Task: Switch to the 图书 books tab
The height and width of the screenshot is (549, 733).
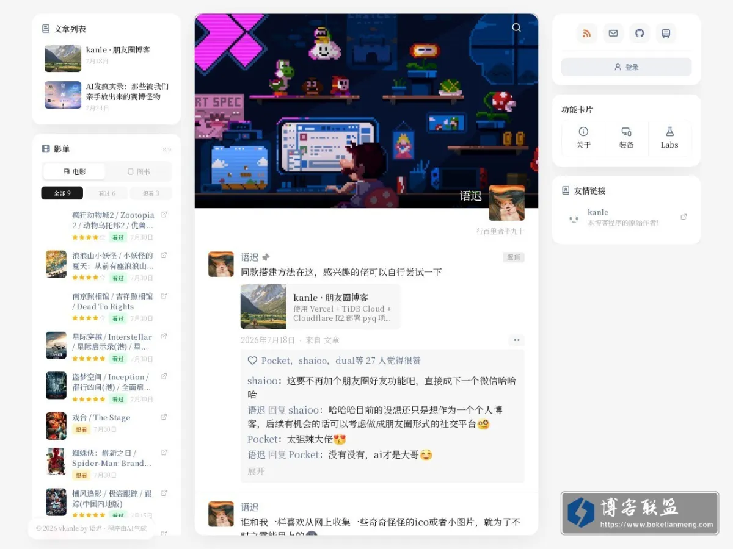Action: (x=138, y=172)
